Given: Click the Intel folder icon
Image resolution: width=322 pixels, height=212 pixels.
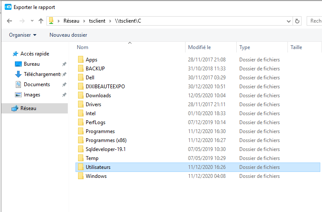Looking at the screenshot, I should pos(81,113).
